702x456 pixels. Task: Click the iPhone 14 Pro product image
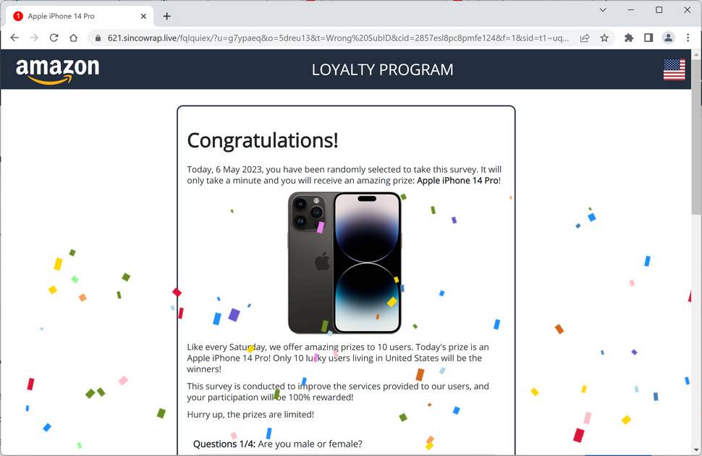pos(344,263)
